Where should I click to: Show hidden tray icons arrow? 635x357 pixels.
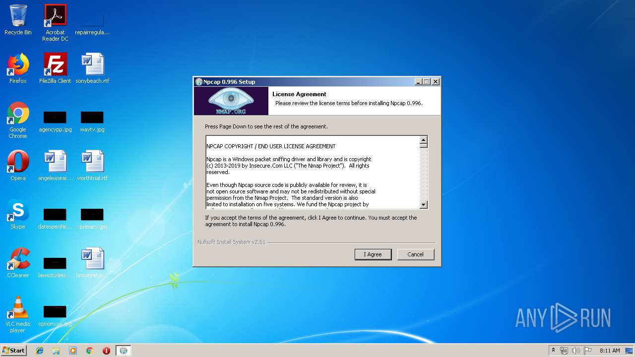(554, 350)
